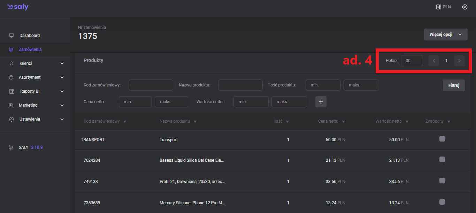Click the Pokaż rows-per-page field
Viewport: 476px width, 213px height.
pos(412,61)
